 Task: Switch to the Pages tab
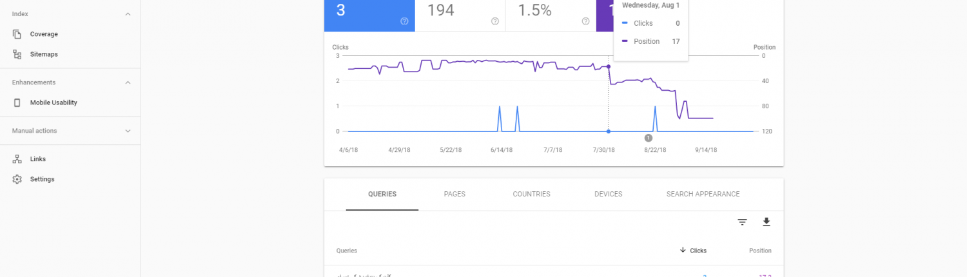(454, 194)
